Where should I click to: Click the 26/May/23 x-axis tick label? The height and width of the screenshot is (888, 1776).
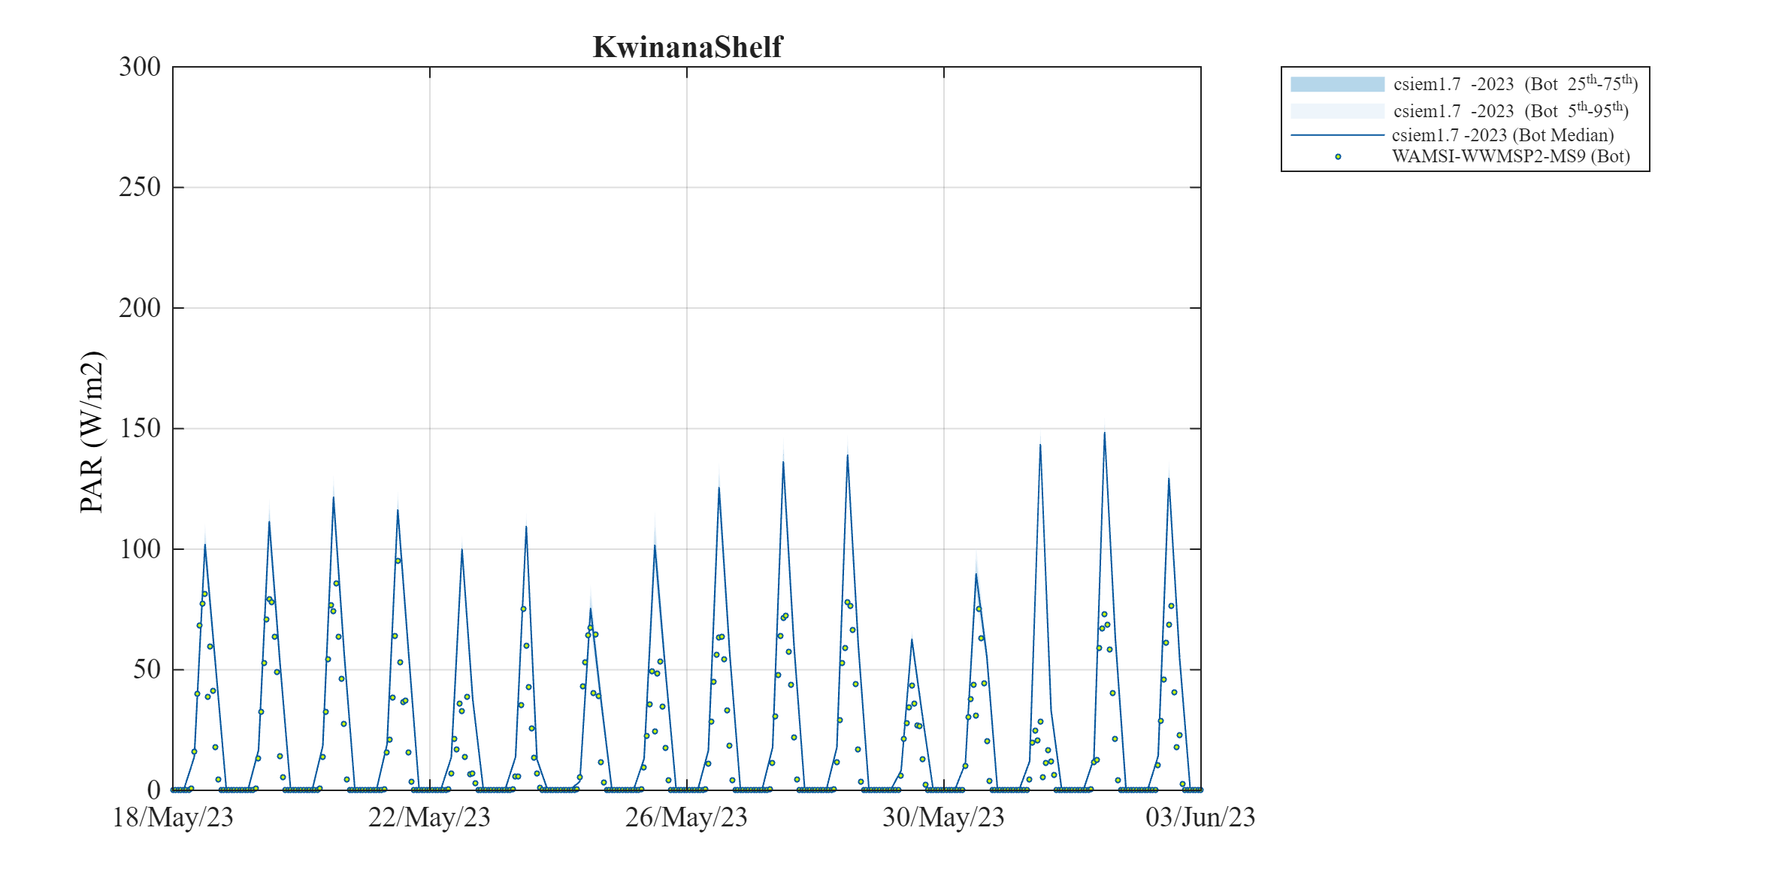pyautogui.click(x=686, y=817)
